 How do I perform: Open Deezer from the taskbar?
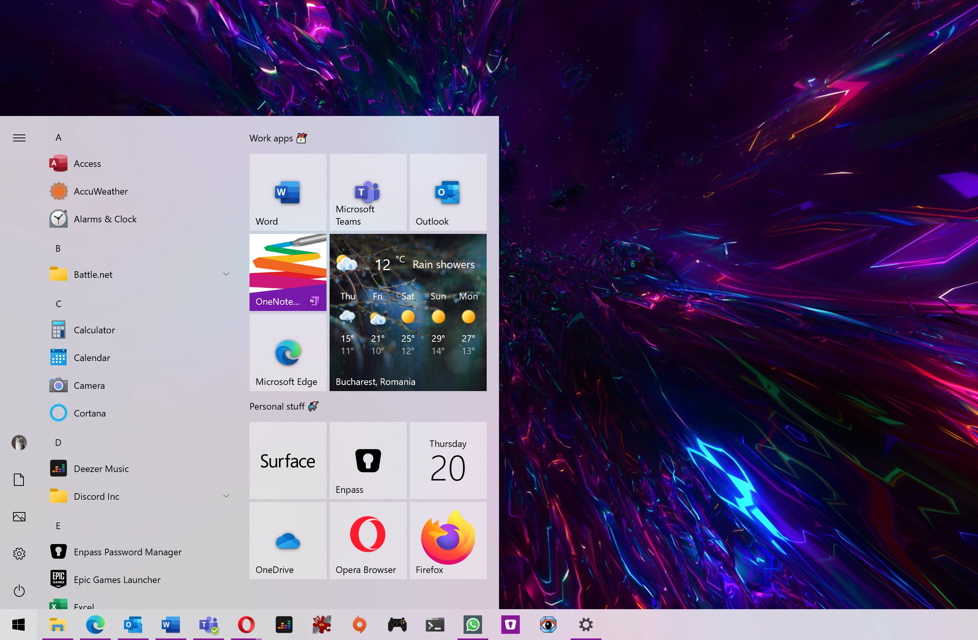(x=284, y=625)
